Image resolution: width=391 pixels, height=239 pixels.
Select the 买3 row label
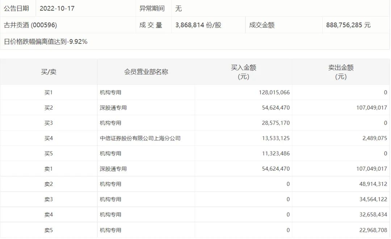tap(49, 123)
